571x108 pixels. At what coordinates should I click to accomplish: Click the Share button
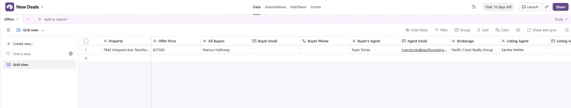click(560, 7)
